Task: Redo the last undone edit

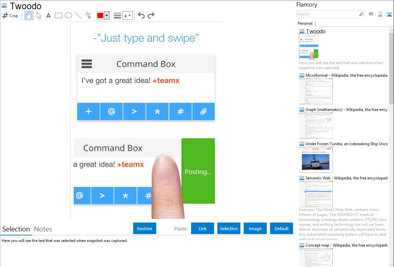Action: point(151,15)
